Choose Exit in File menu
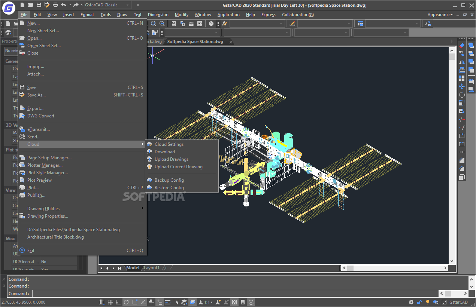 (82, 251)
